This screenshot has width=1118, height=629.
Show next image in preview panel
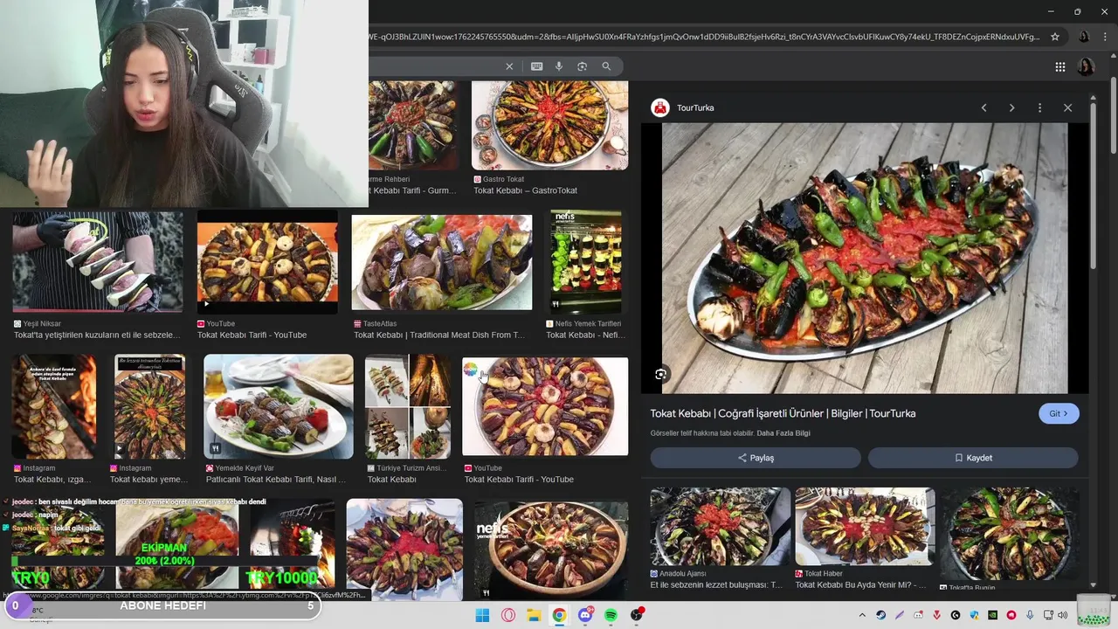[1011, 107]
